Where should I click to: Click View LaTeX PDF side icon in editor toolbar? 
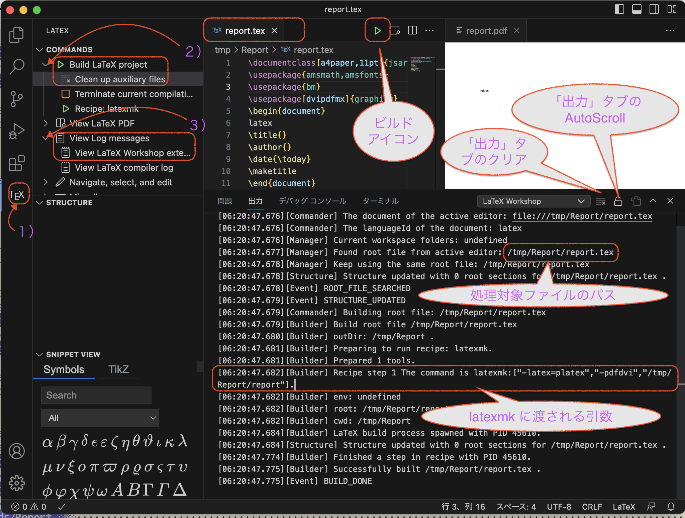(395, 31)
